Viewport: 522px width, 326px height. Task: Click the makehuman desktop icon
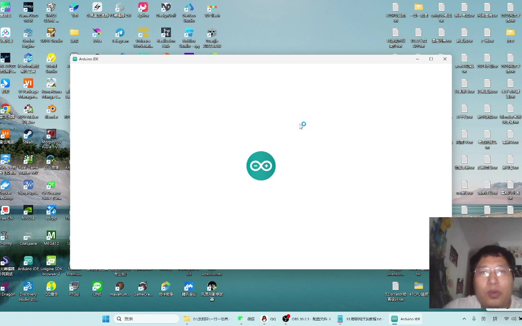click(120, 289)
